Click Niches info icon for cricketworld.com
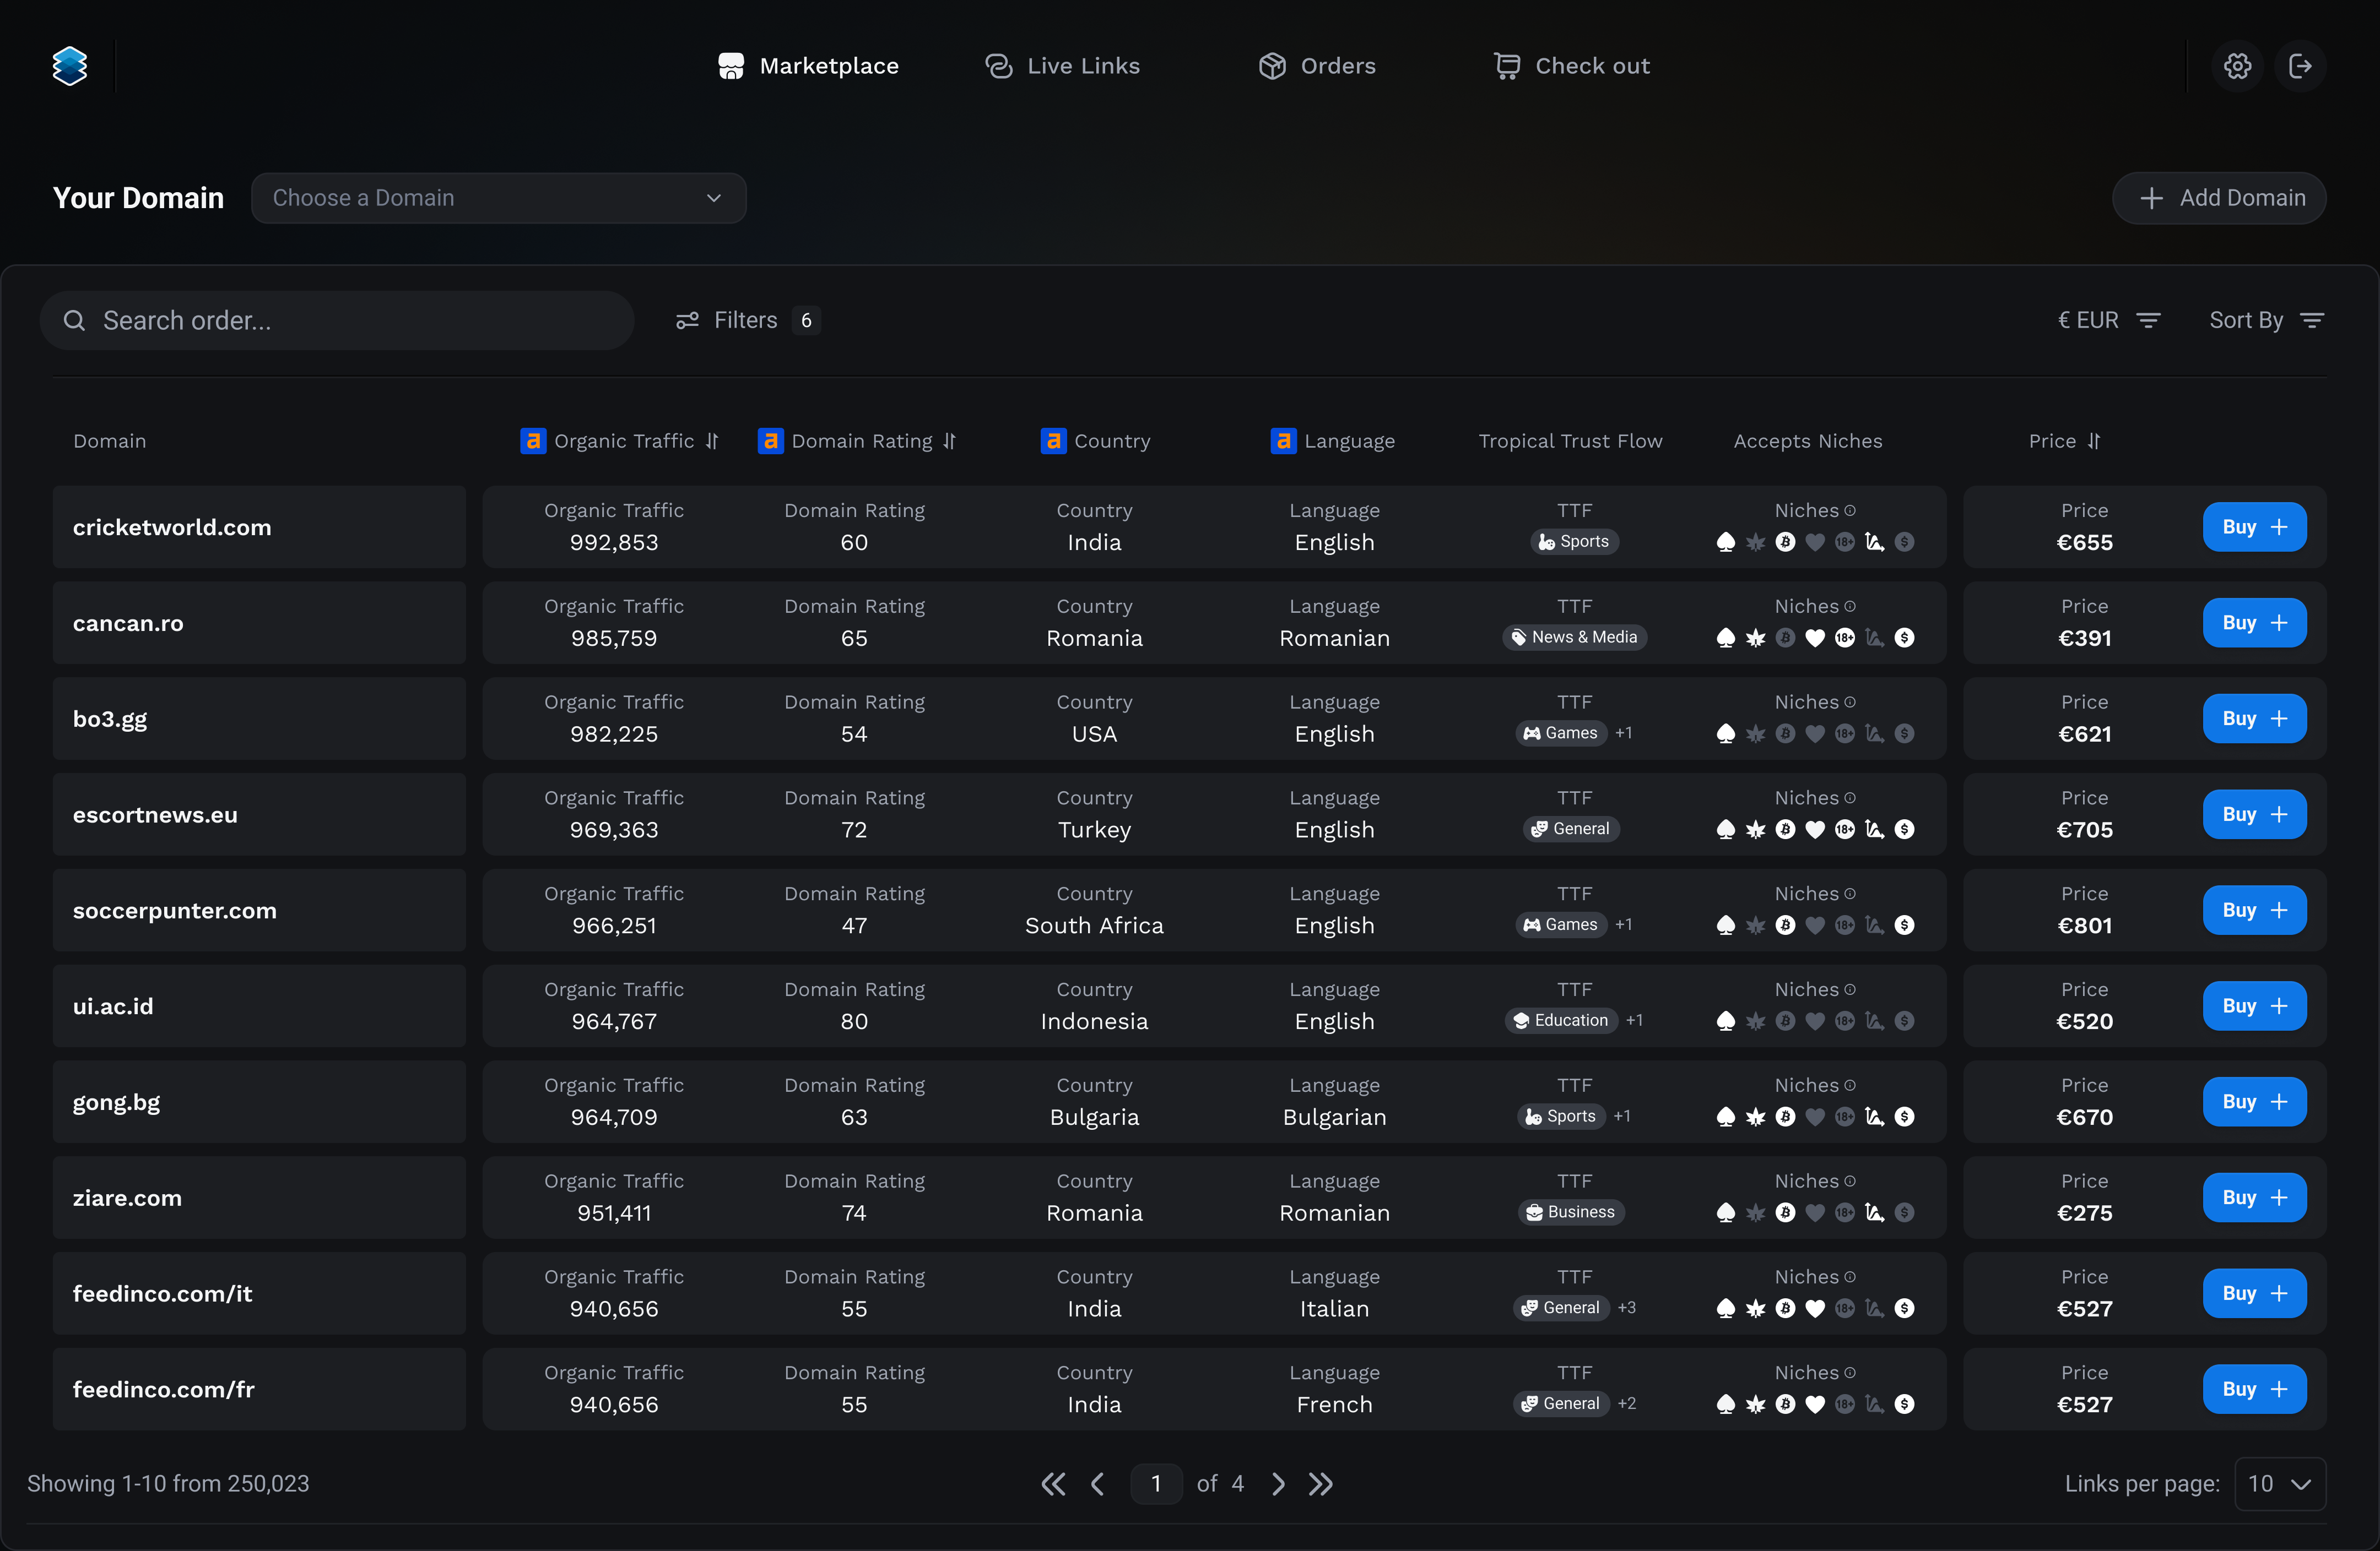Viewport: 2380px width, 1551px height. [1850, 511]
